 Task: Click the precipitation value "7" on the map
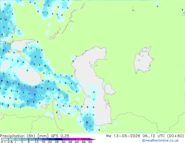pyautogui.click(x=6, y=20)
